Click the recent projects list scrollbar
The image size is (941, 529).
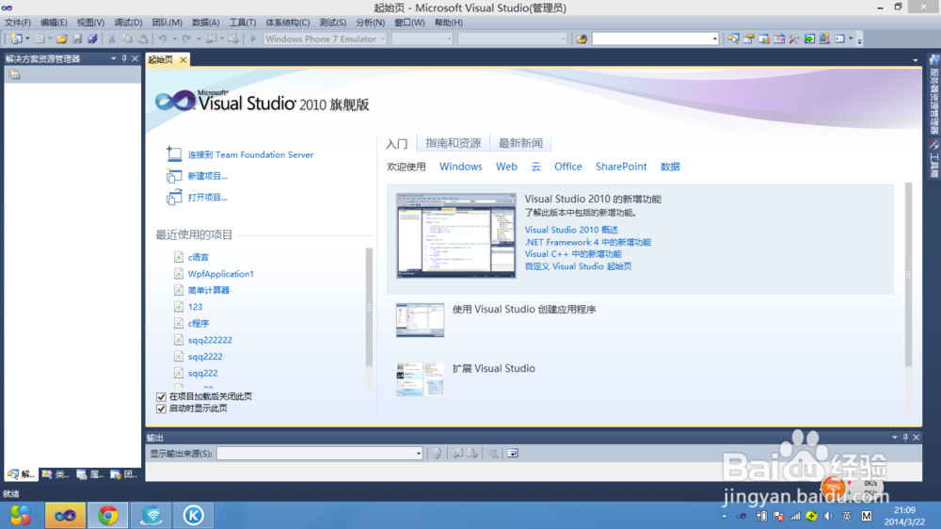pos(369,306)
